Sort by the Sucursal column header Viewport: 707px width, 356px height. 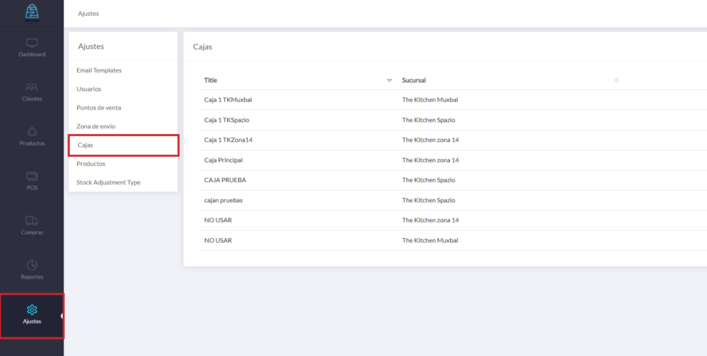(414, 81)
